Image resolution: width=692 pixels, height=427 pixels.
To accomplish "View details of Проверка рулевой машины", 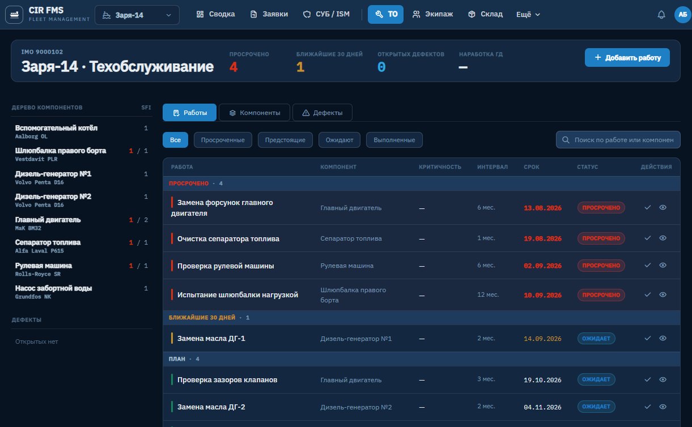I will coord(663,265).
